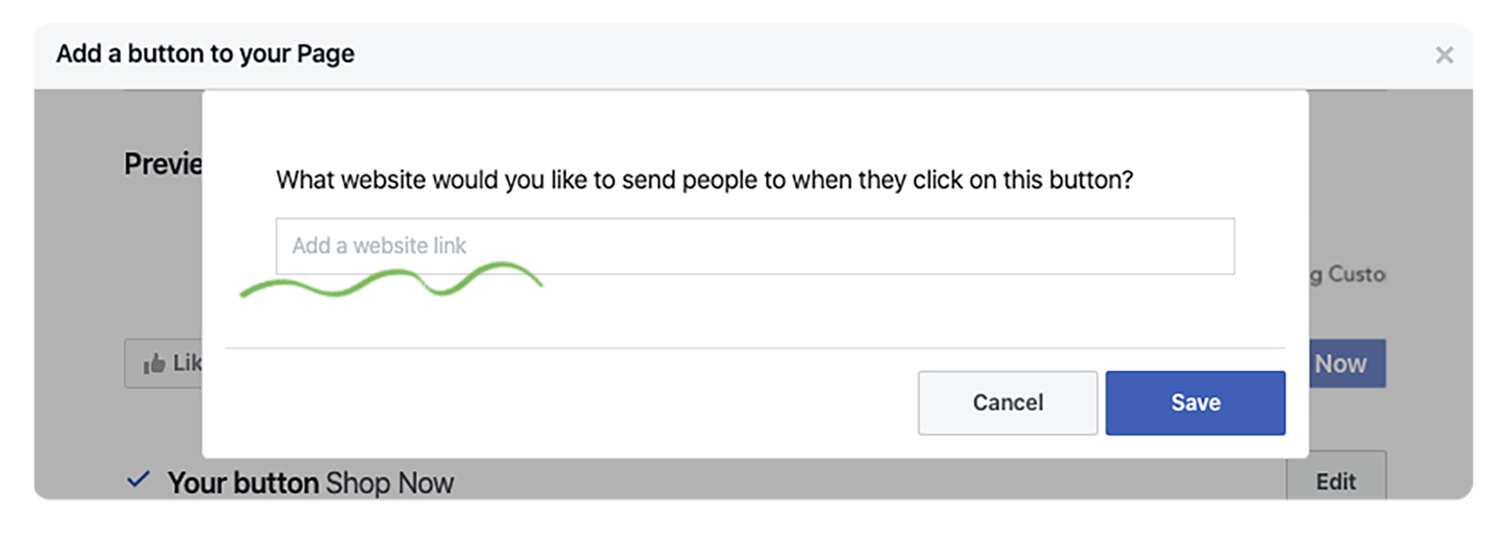Click the 'Lik' label on Like button

coord(187,363)
